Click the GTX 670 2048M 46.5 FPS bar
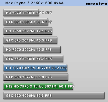This screenshot has width=108, height=102. tap(30, 40)
